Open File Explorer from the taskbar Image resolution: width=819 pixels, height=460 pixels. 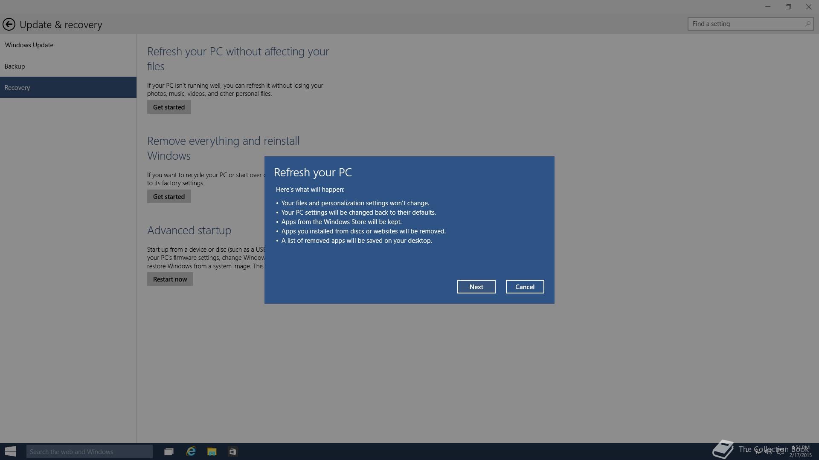pos(212,451)
